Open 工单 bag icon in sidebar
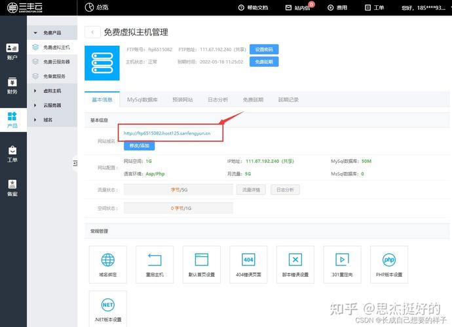 [x=12, y=154]
